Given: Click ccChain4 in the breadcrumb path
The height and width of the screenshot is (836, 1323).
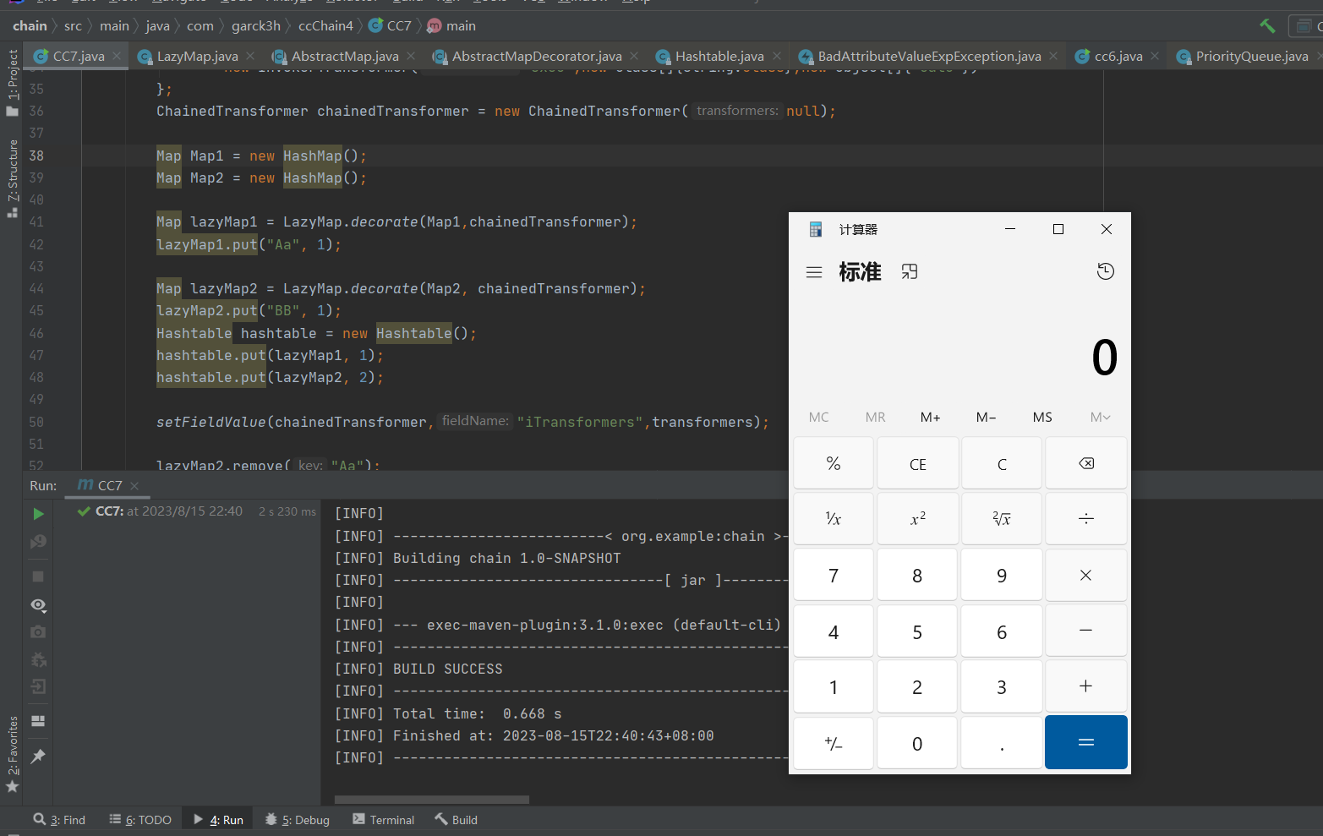Looking at the screenshot, I should click(x=325, y=26).
